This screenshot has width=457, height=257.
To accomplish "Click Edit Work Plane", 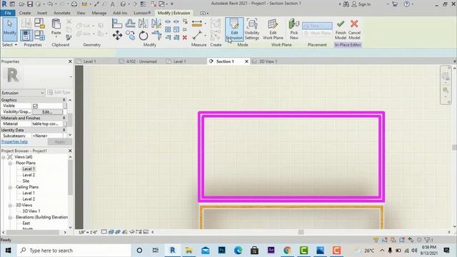I will tap(273, 29).
